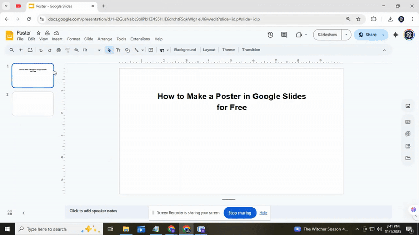Image resolution: width=419 pixels, height=235 pixels.
Task: Expand the Slideshow options arrow
Action: coord(346,35)
